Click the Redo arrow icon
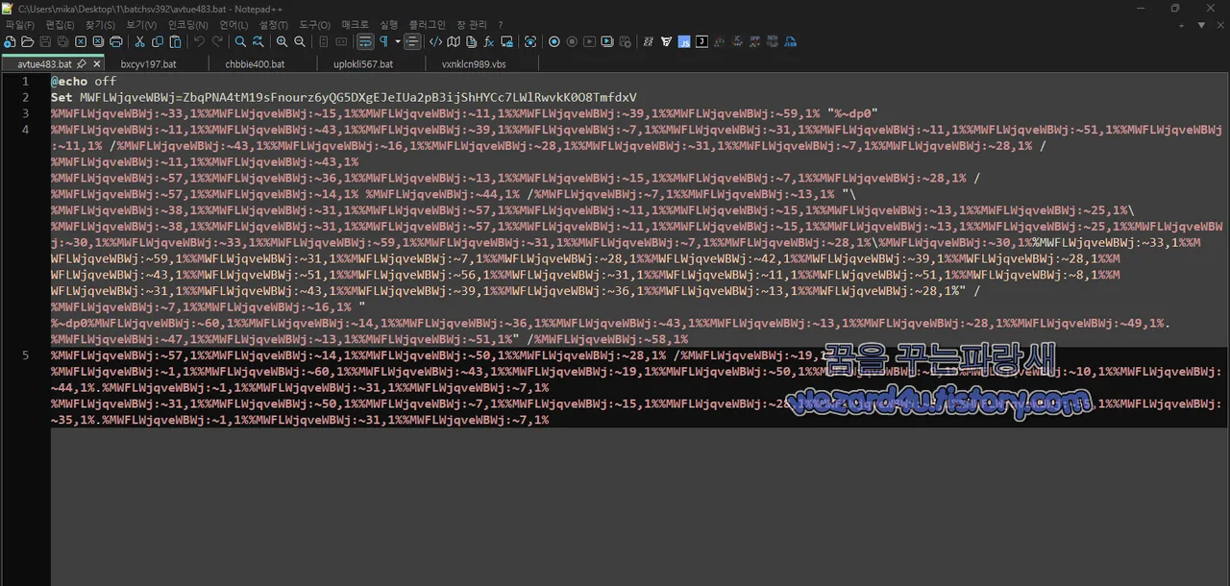 coord(217,41)
